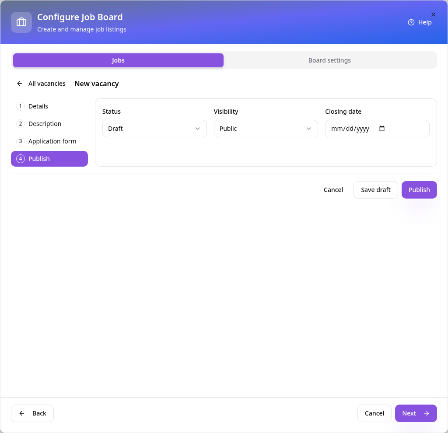448x433 pixels.
Task: Click the Save draft button
Action: point(375,190)
